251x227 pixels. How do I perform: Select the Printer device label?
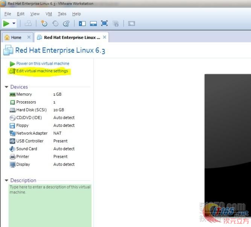point(23,157)
